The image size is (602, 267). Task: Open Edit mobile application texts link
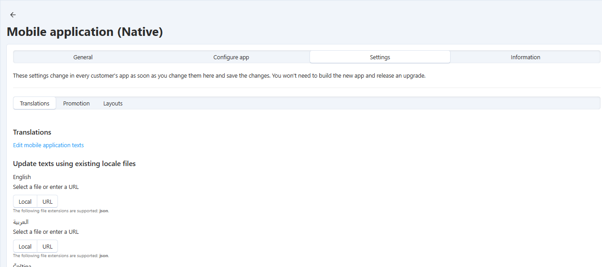[x=49, y=145]
